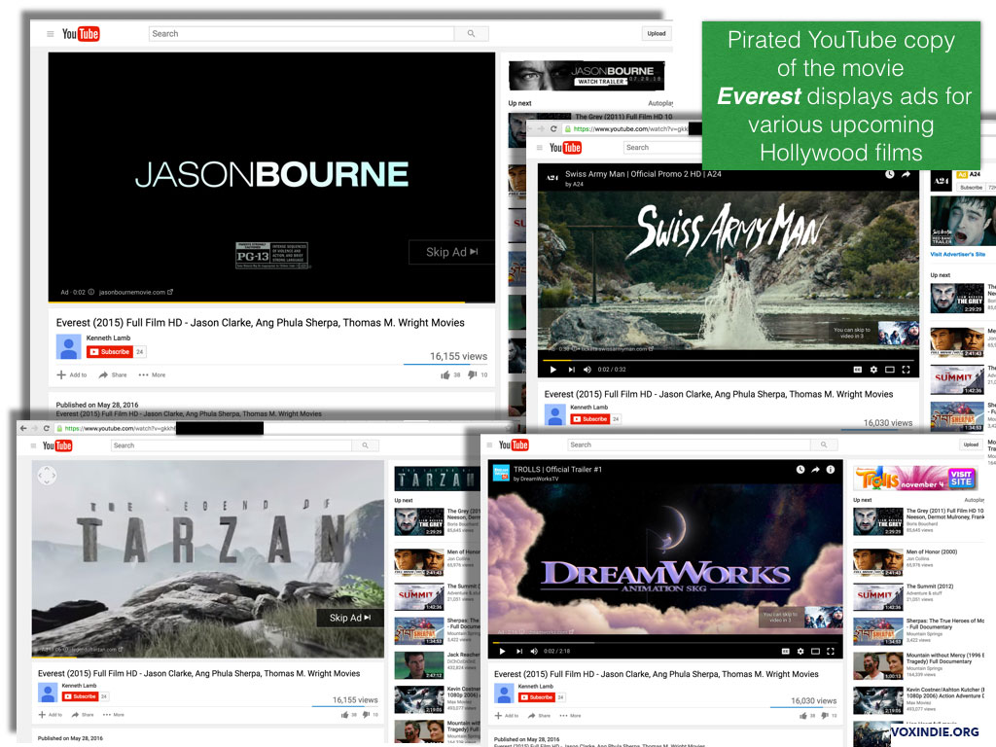
Task: Open guide menu in Trolls window
Action: [x=490, y=445]
